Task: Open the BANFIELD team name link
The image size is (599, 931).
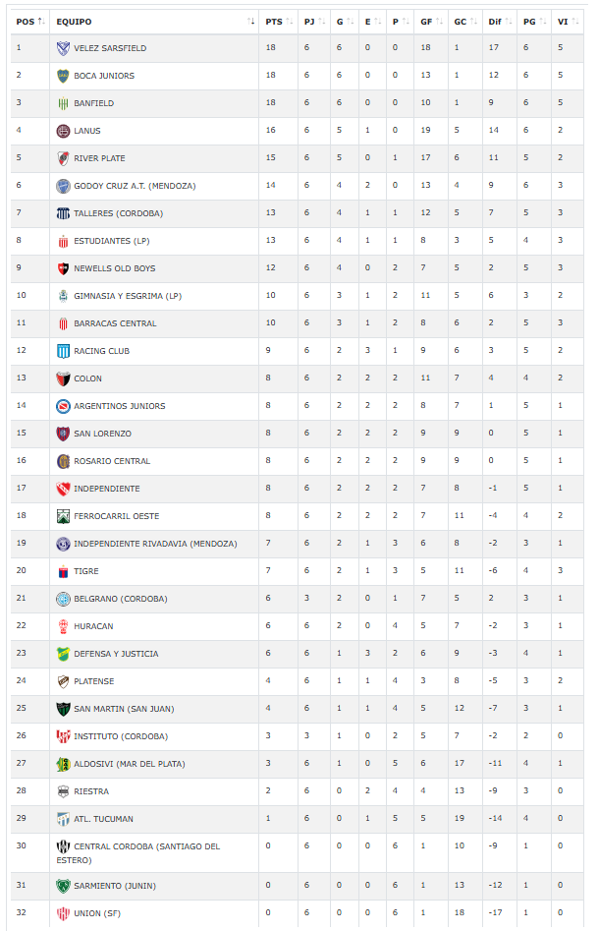Action: (x=93, y=103)
